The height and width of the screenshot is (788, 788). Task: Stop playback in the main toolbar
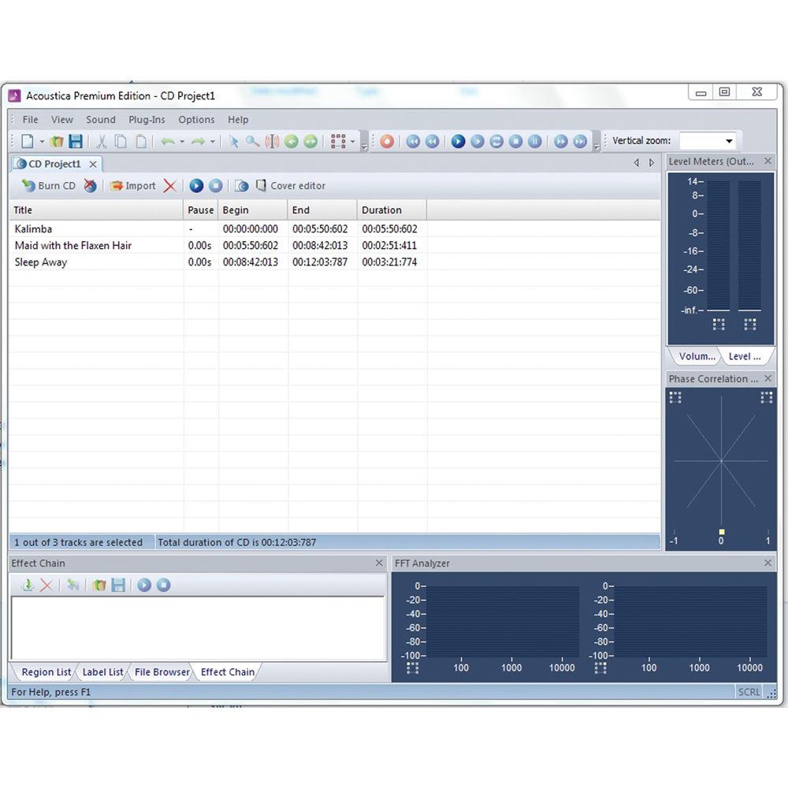pos(515,141)
